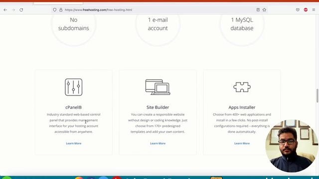Open the Pocket save icon
Viewport: 319px width, 179px height.
pyautogui.click(x=298, y=10)
